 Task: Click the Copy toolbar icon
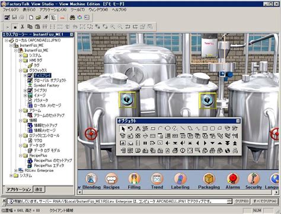pos(30,27)
